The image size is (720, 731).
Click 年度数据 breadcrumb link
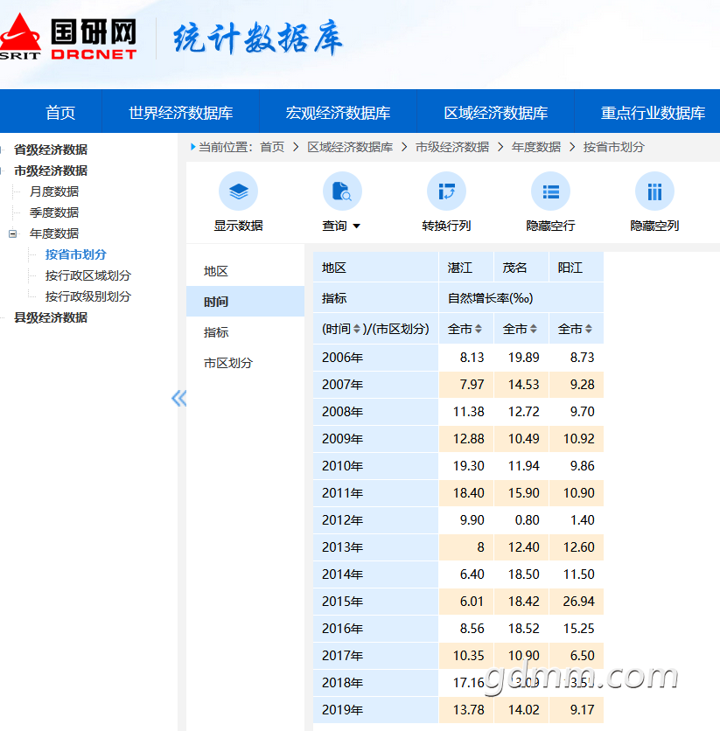pyautogui.click(x=536, y=147)
